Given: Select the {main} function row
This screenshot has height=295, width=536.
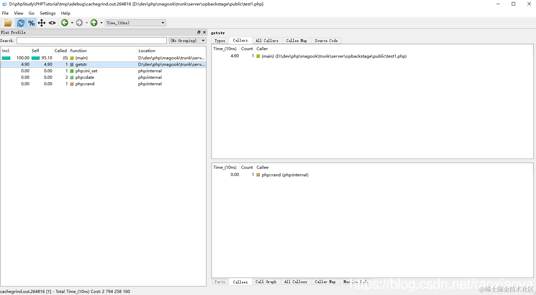Looking at the screenshot, I should 103,58.
